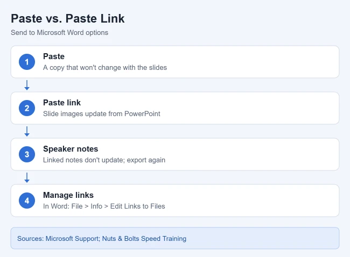The height and width of the screenshot is (257, 350).
Task: Click the arrow above the Manage links card
Action: click(27, 177)
